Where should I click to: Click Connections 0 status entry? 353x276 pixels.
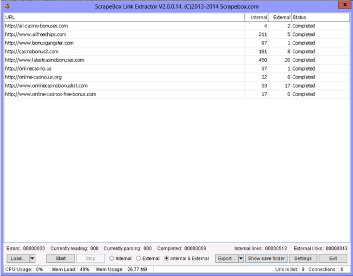tap(326, 269)
